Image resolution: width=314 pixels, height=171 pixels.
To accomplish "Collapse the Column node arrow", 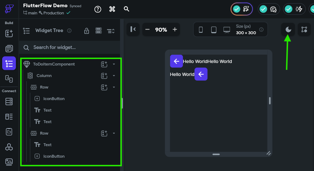I will point(114,76).
